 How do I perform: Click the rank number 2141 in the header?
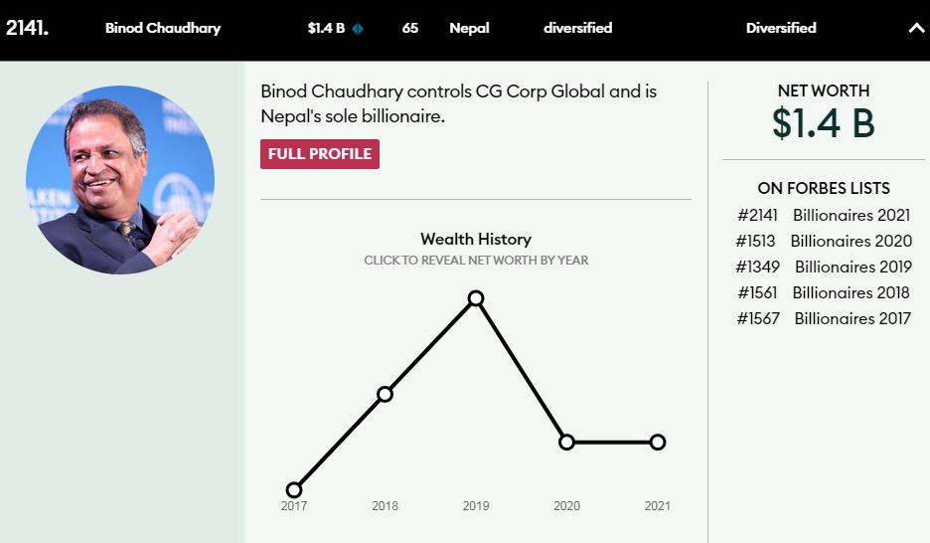(x=27, y=28)
